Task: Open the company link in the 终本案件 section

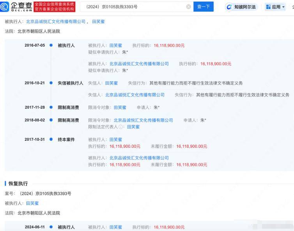Action: click(139, 158)
